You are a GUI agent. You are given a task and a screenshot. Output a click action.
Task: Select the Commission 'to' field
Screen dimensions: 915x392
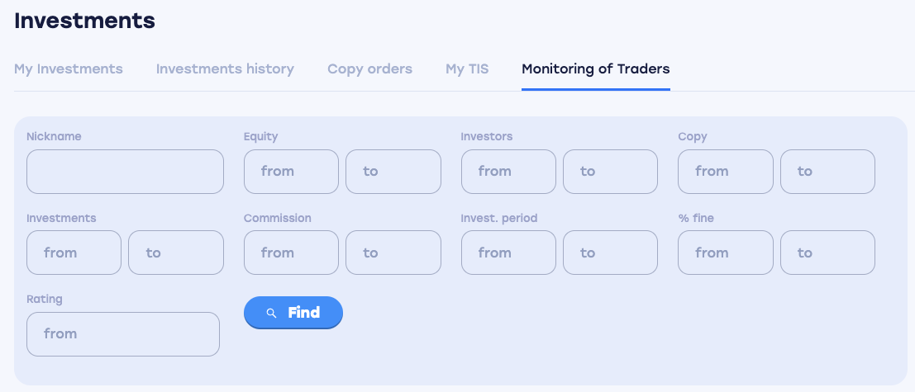(x=393, y=253)
